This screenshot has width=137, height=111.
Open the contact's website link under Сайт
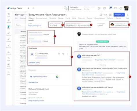[35, 26]
